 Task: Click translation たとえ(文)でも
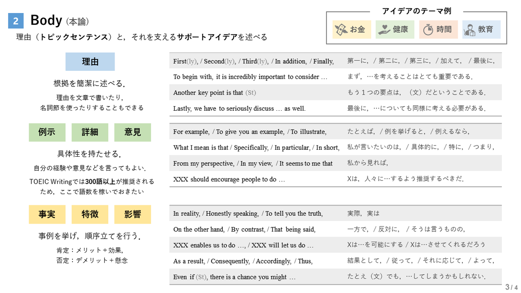click(x=416, y=277)
